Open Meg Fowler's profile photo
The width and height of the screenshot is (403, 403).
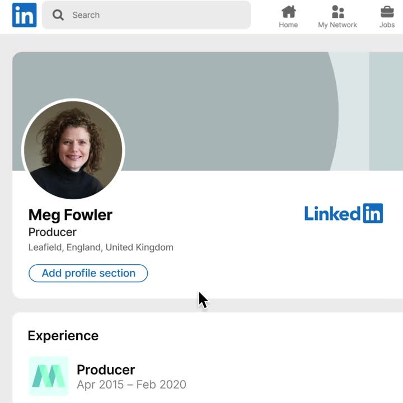coord(73,150)
